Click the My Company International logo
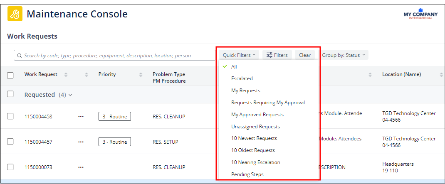This screenshot has width=445, height=184. [x=420, y=14]
